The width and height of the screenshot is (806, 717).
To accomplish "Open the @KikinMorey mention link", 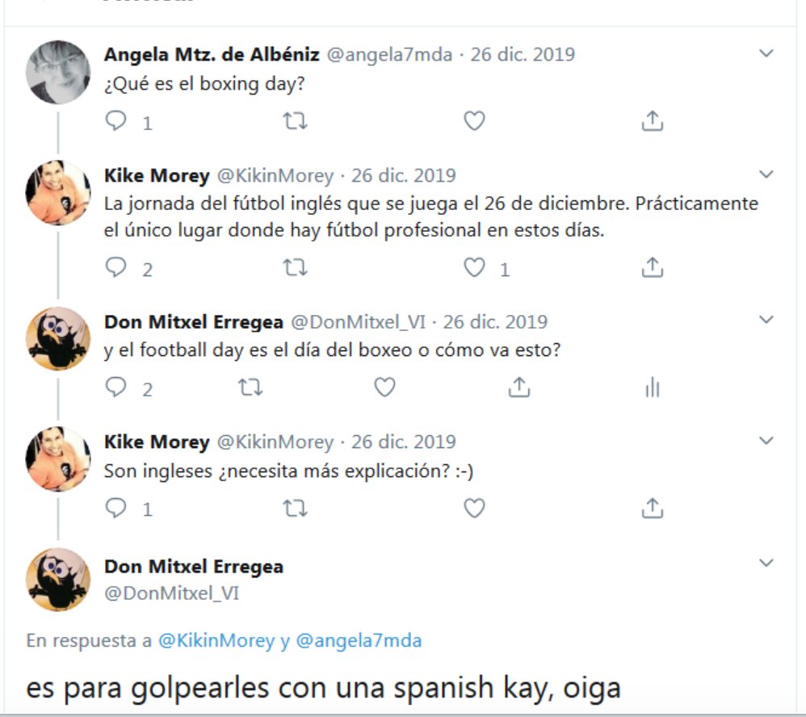I will (x=216, y=640).
